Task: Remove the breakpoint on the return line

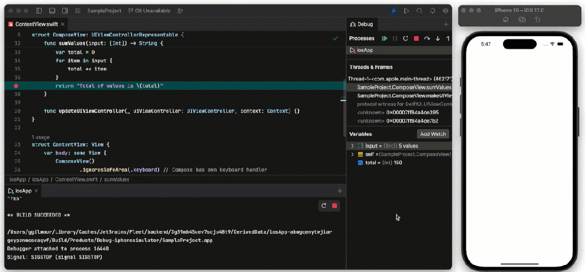Action: click(x=16, y=85)
